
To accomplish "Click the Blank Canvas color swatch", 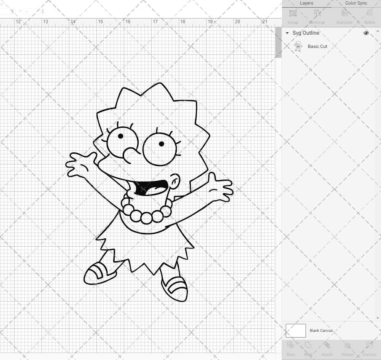I will tap(296, 331).
